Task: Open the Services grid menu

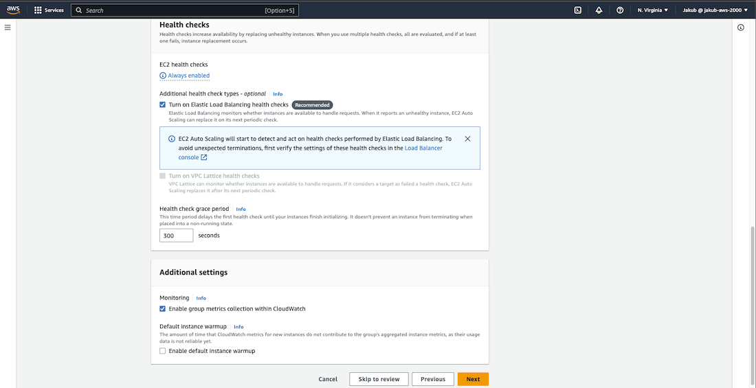Action: pos(49,10)
